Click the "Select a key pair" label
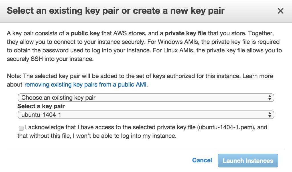The width and height of the screenshot is (292, 172). point(41,106)
